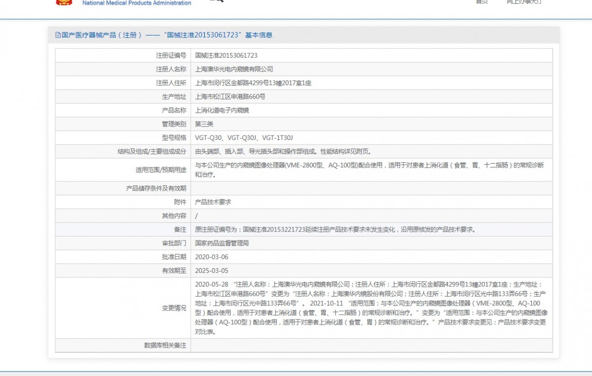Viewport: 592px width, 376px height.
Task: Select the slash value in 其他内容 row
Action: pos(197,216)
